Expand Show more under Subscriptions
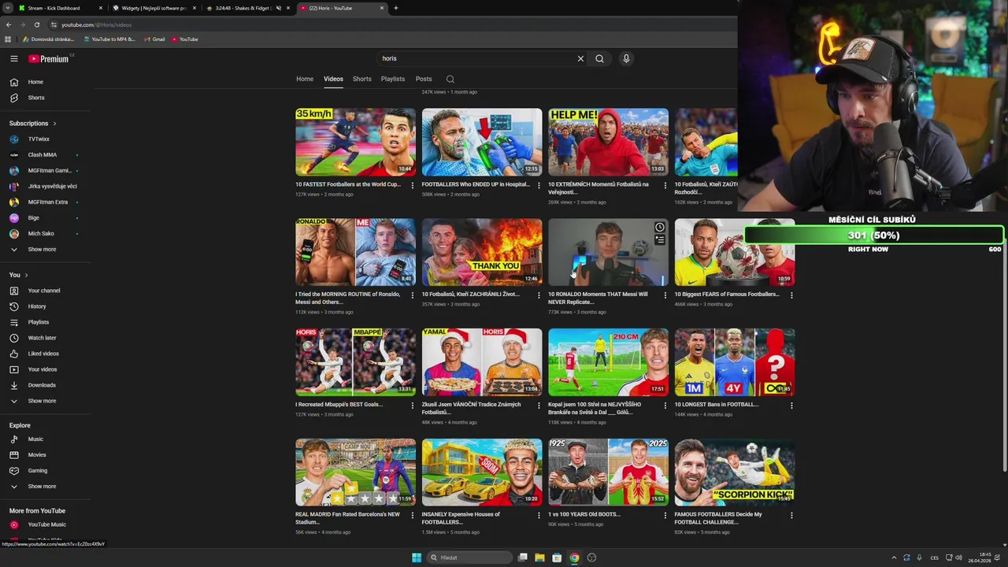Screen dimensions: 1008x567 point(42,250)
